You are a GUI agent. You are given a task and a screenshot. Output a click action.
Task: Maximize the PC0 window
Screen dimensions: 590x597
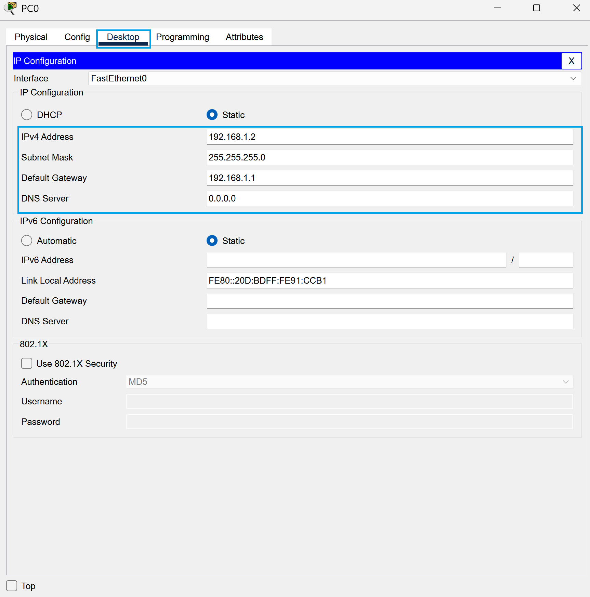pyautogui.click(x=537, y=8)
